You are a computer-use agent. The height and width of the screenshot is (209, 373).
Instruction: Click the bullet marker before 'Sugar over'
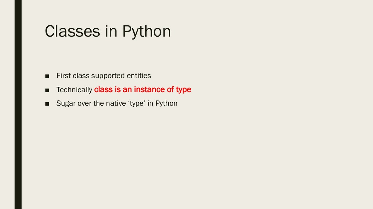tap(47, 104)
